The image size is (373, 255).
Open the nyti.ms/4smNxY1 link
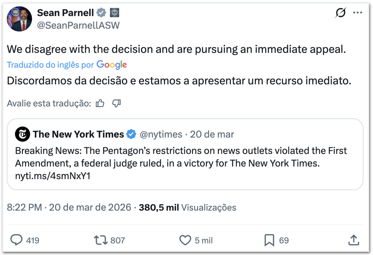tap(53, 176)
